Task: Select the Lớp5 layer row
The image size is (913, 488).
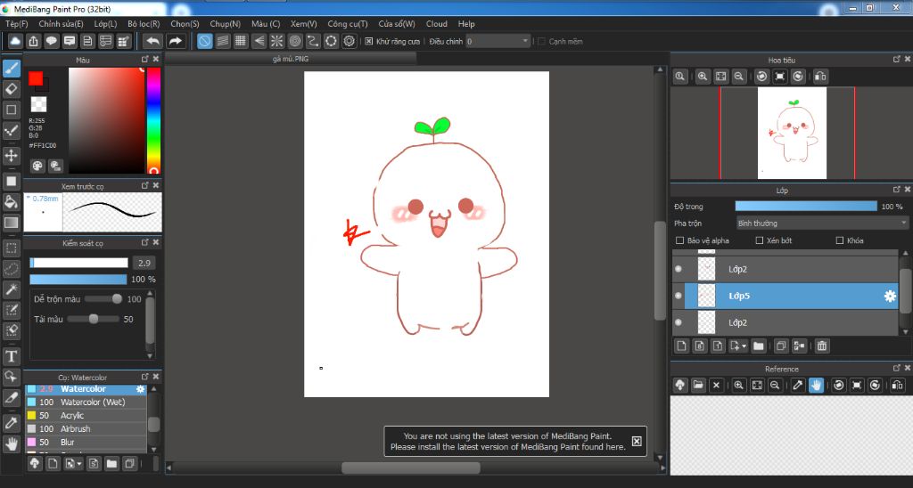Action: (x=786, y=296)
